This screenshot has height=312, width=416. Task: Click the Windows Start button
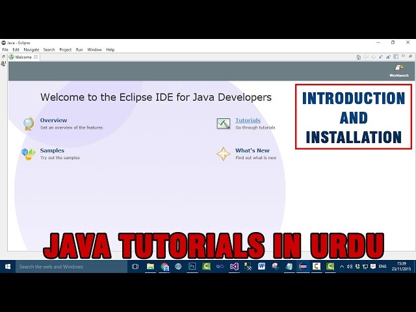[x=8, y=266]
